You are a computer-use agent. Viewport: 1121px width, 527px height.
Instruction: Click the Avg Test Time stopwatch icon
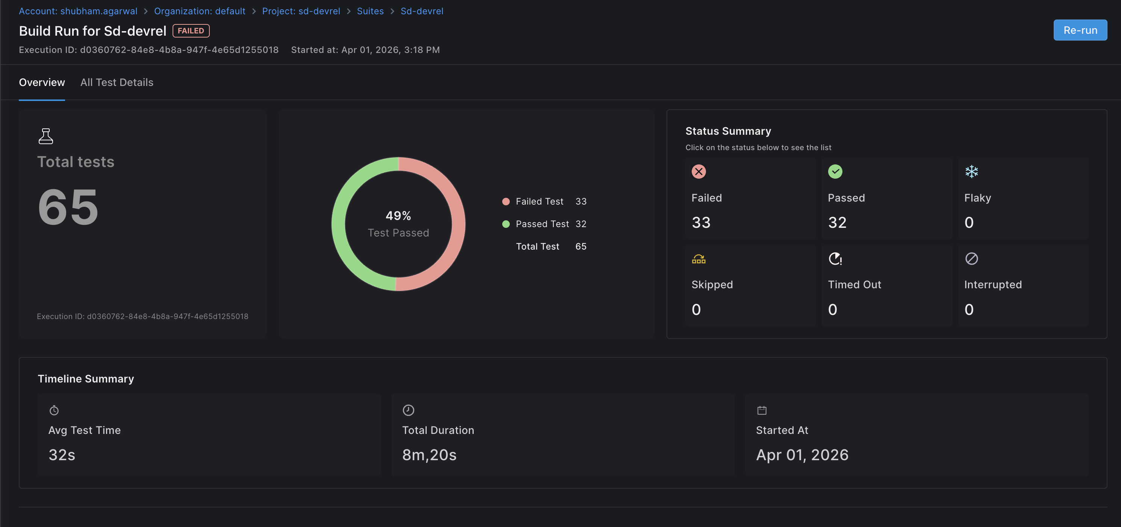[x=54, y=410]
